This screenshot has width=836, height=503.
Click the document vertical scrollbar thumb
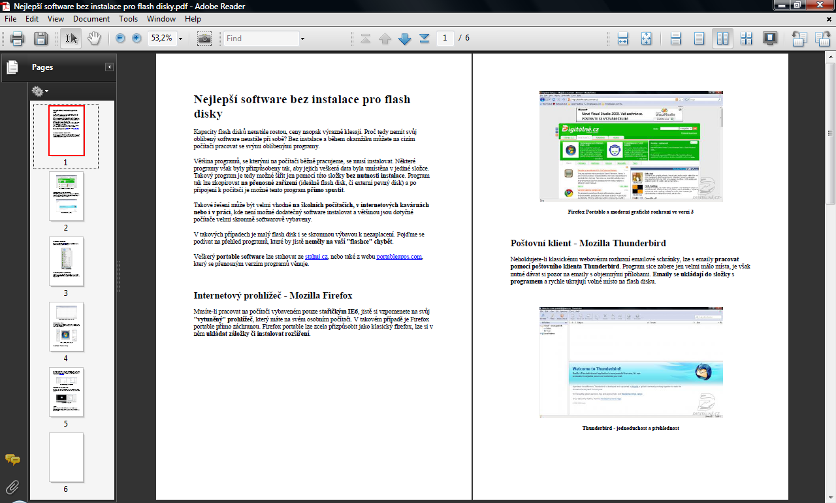[830, 134]
